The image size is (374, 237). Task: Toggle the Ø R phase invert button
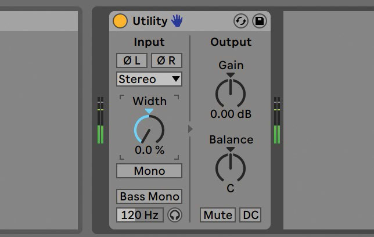167,60
